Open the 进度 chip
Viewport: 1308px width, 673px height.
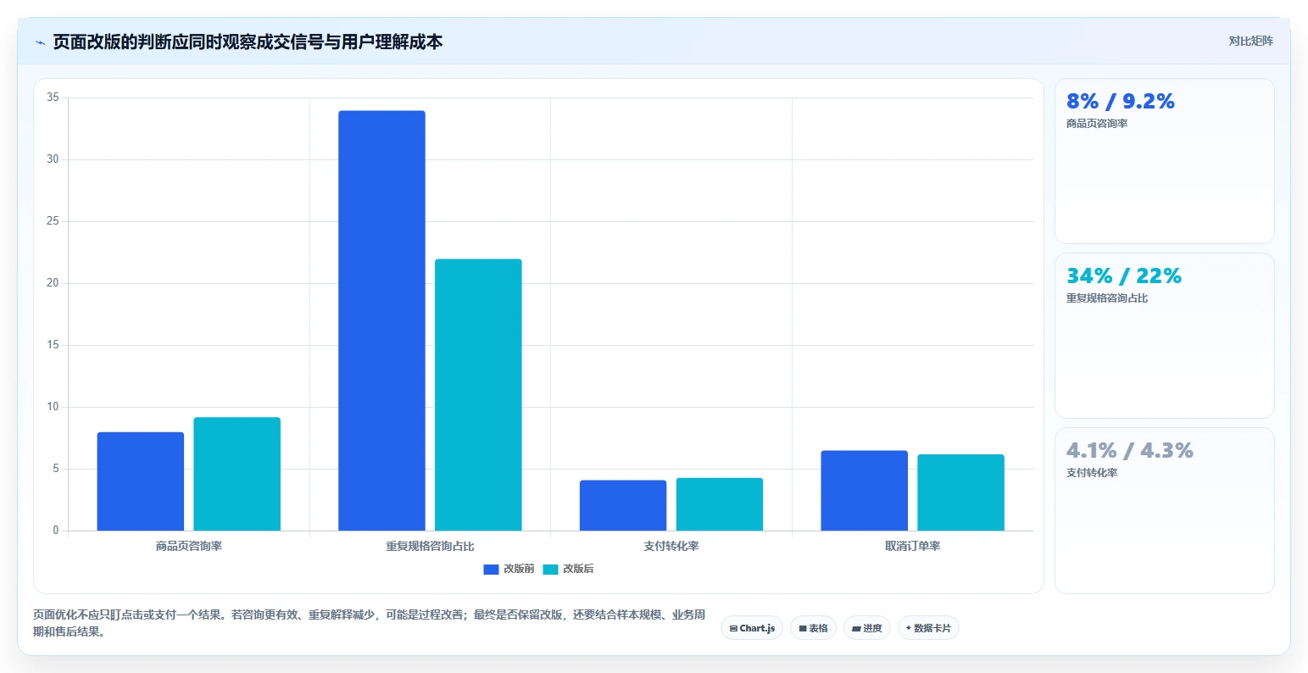click(x=867, y=628)
